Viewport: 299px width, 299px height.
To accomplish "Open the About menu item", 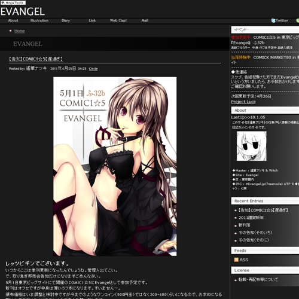I will pos(13,20).
